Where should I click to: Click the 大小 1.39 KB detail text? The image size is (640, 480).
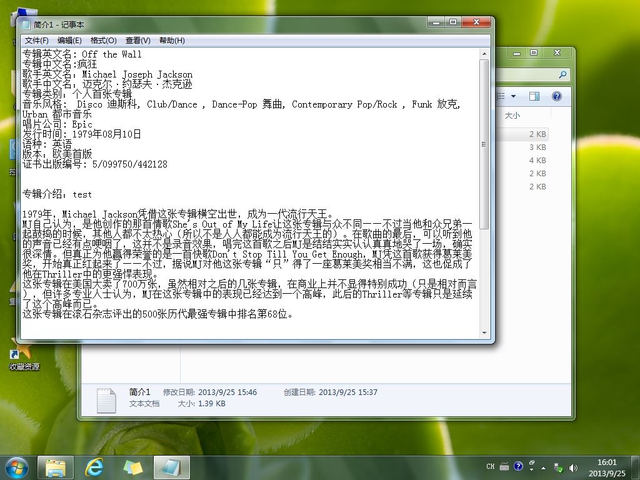click(201, 404)
